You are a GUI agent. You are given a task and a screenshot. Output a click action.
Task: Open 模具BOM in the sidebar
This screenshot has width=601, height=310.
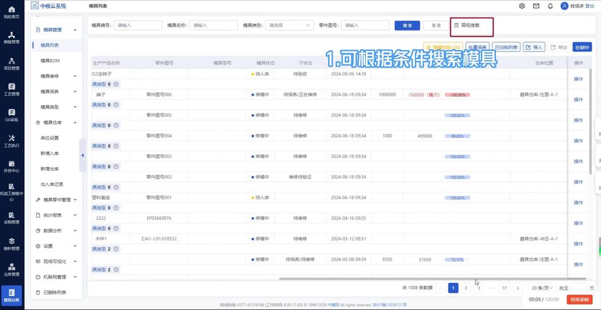coord(50,61)
